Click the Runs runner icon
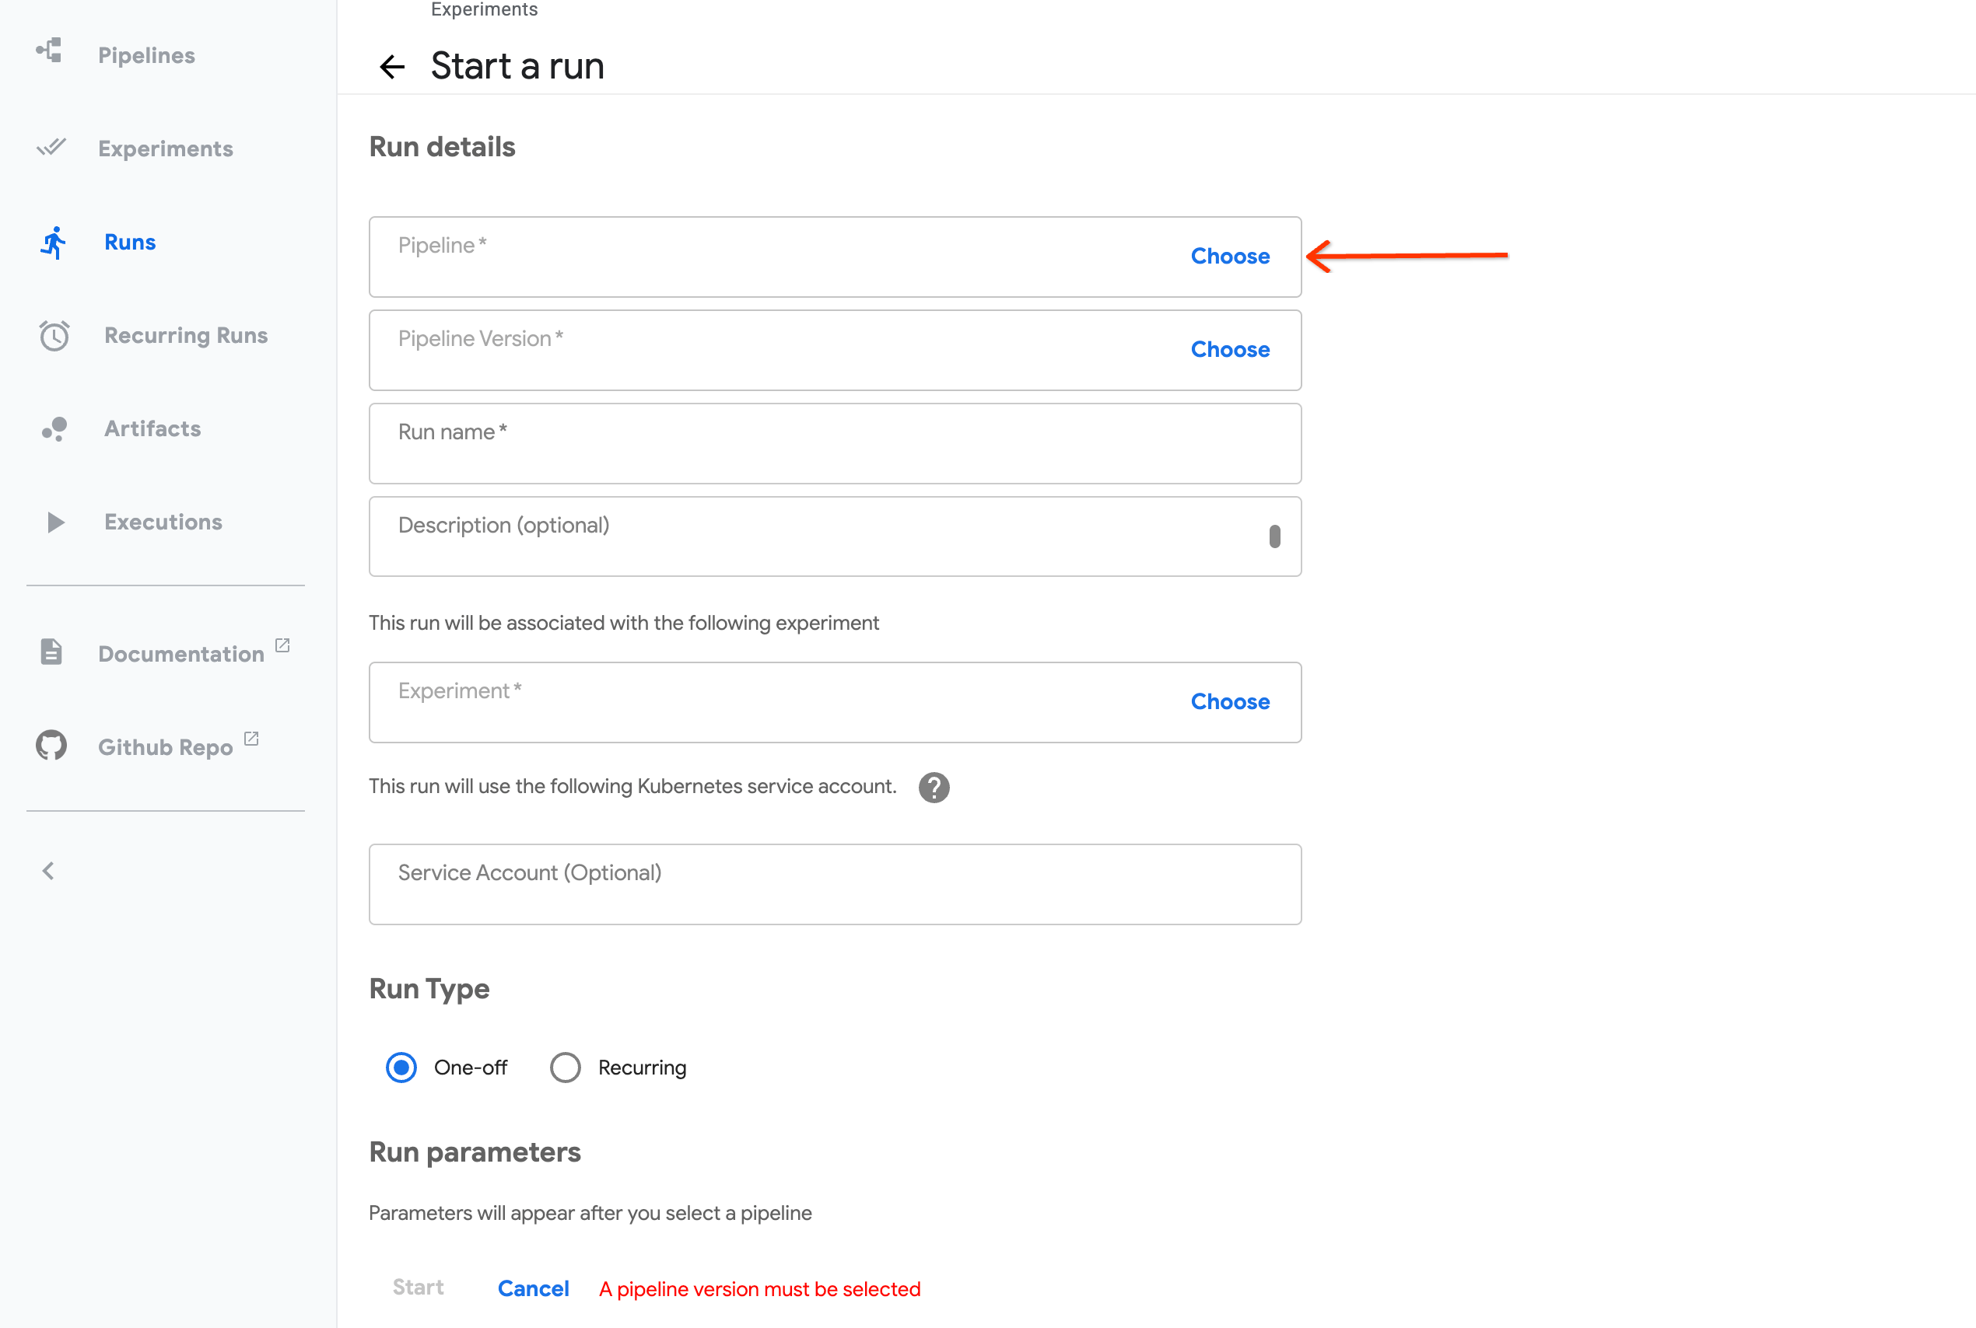Image resolution: width=1976 pixels, height=1328 pixels. pyautogui.click(x=53, y=241)
